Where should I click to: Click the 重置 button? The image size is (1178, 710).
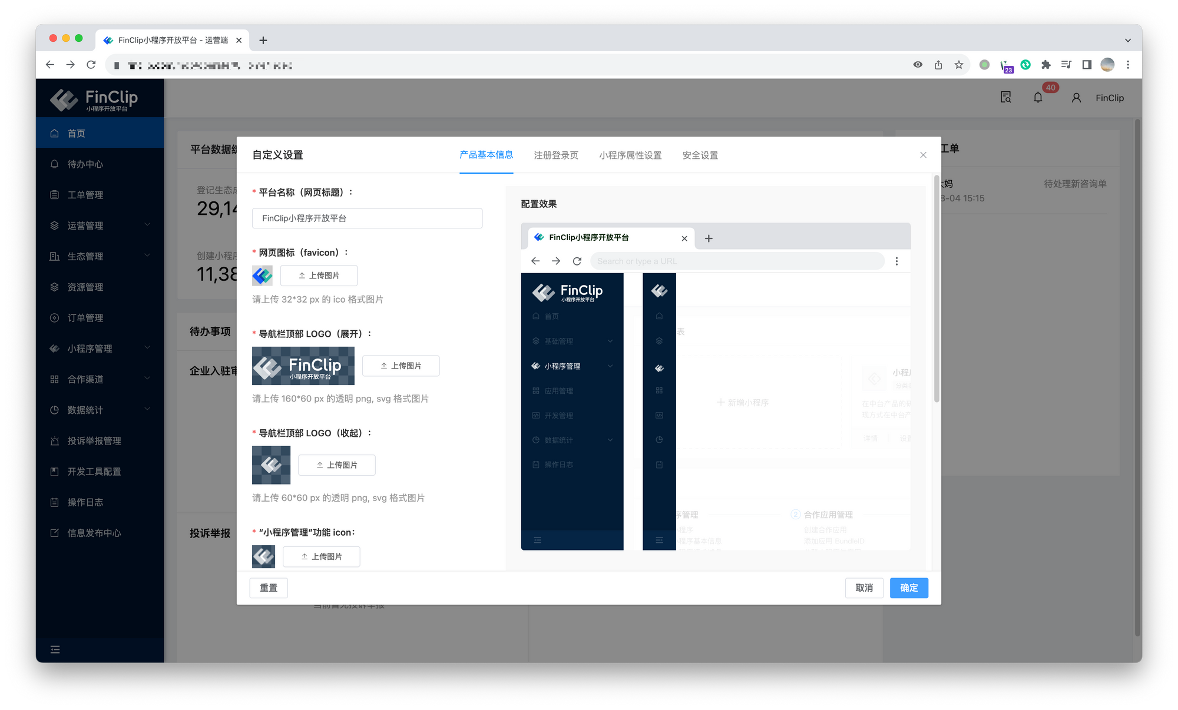pyautogui.click(x=269, y=588)
